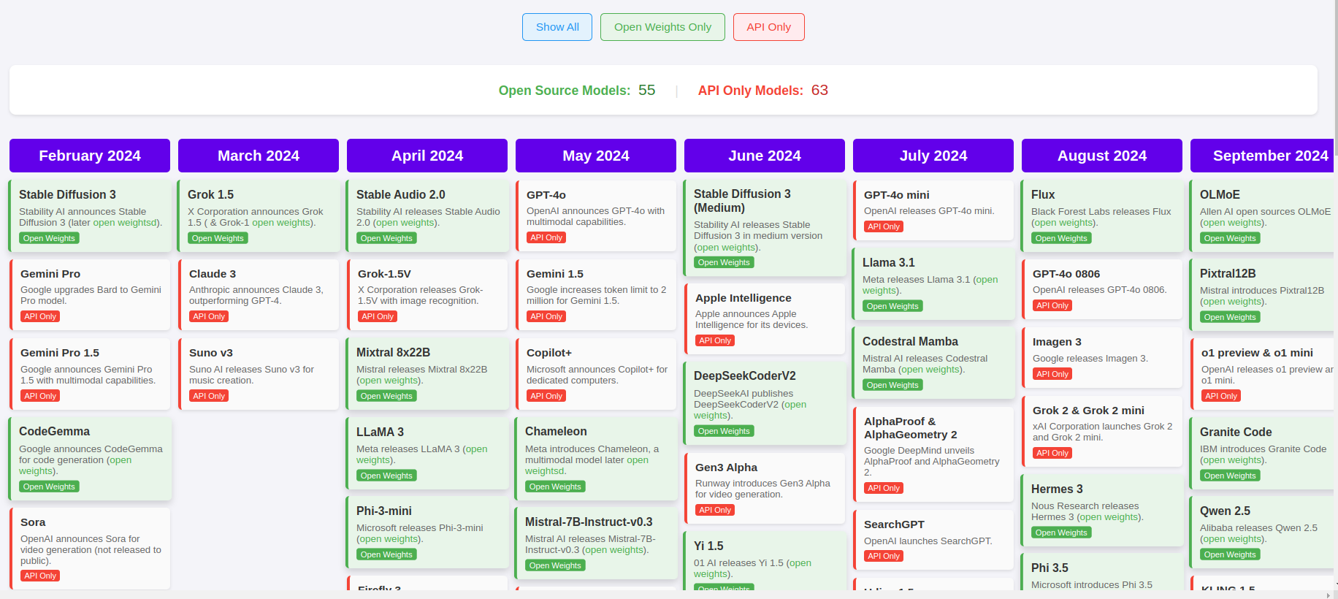Select the Phi-3-mini card title
1338x599 pixels.
point(384,511)
